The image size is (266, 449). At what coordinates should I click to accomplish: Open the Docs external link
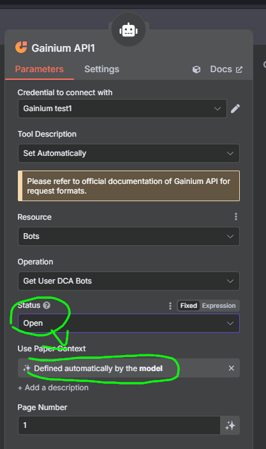(226, 69)
